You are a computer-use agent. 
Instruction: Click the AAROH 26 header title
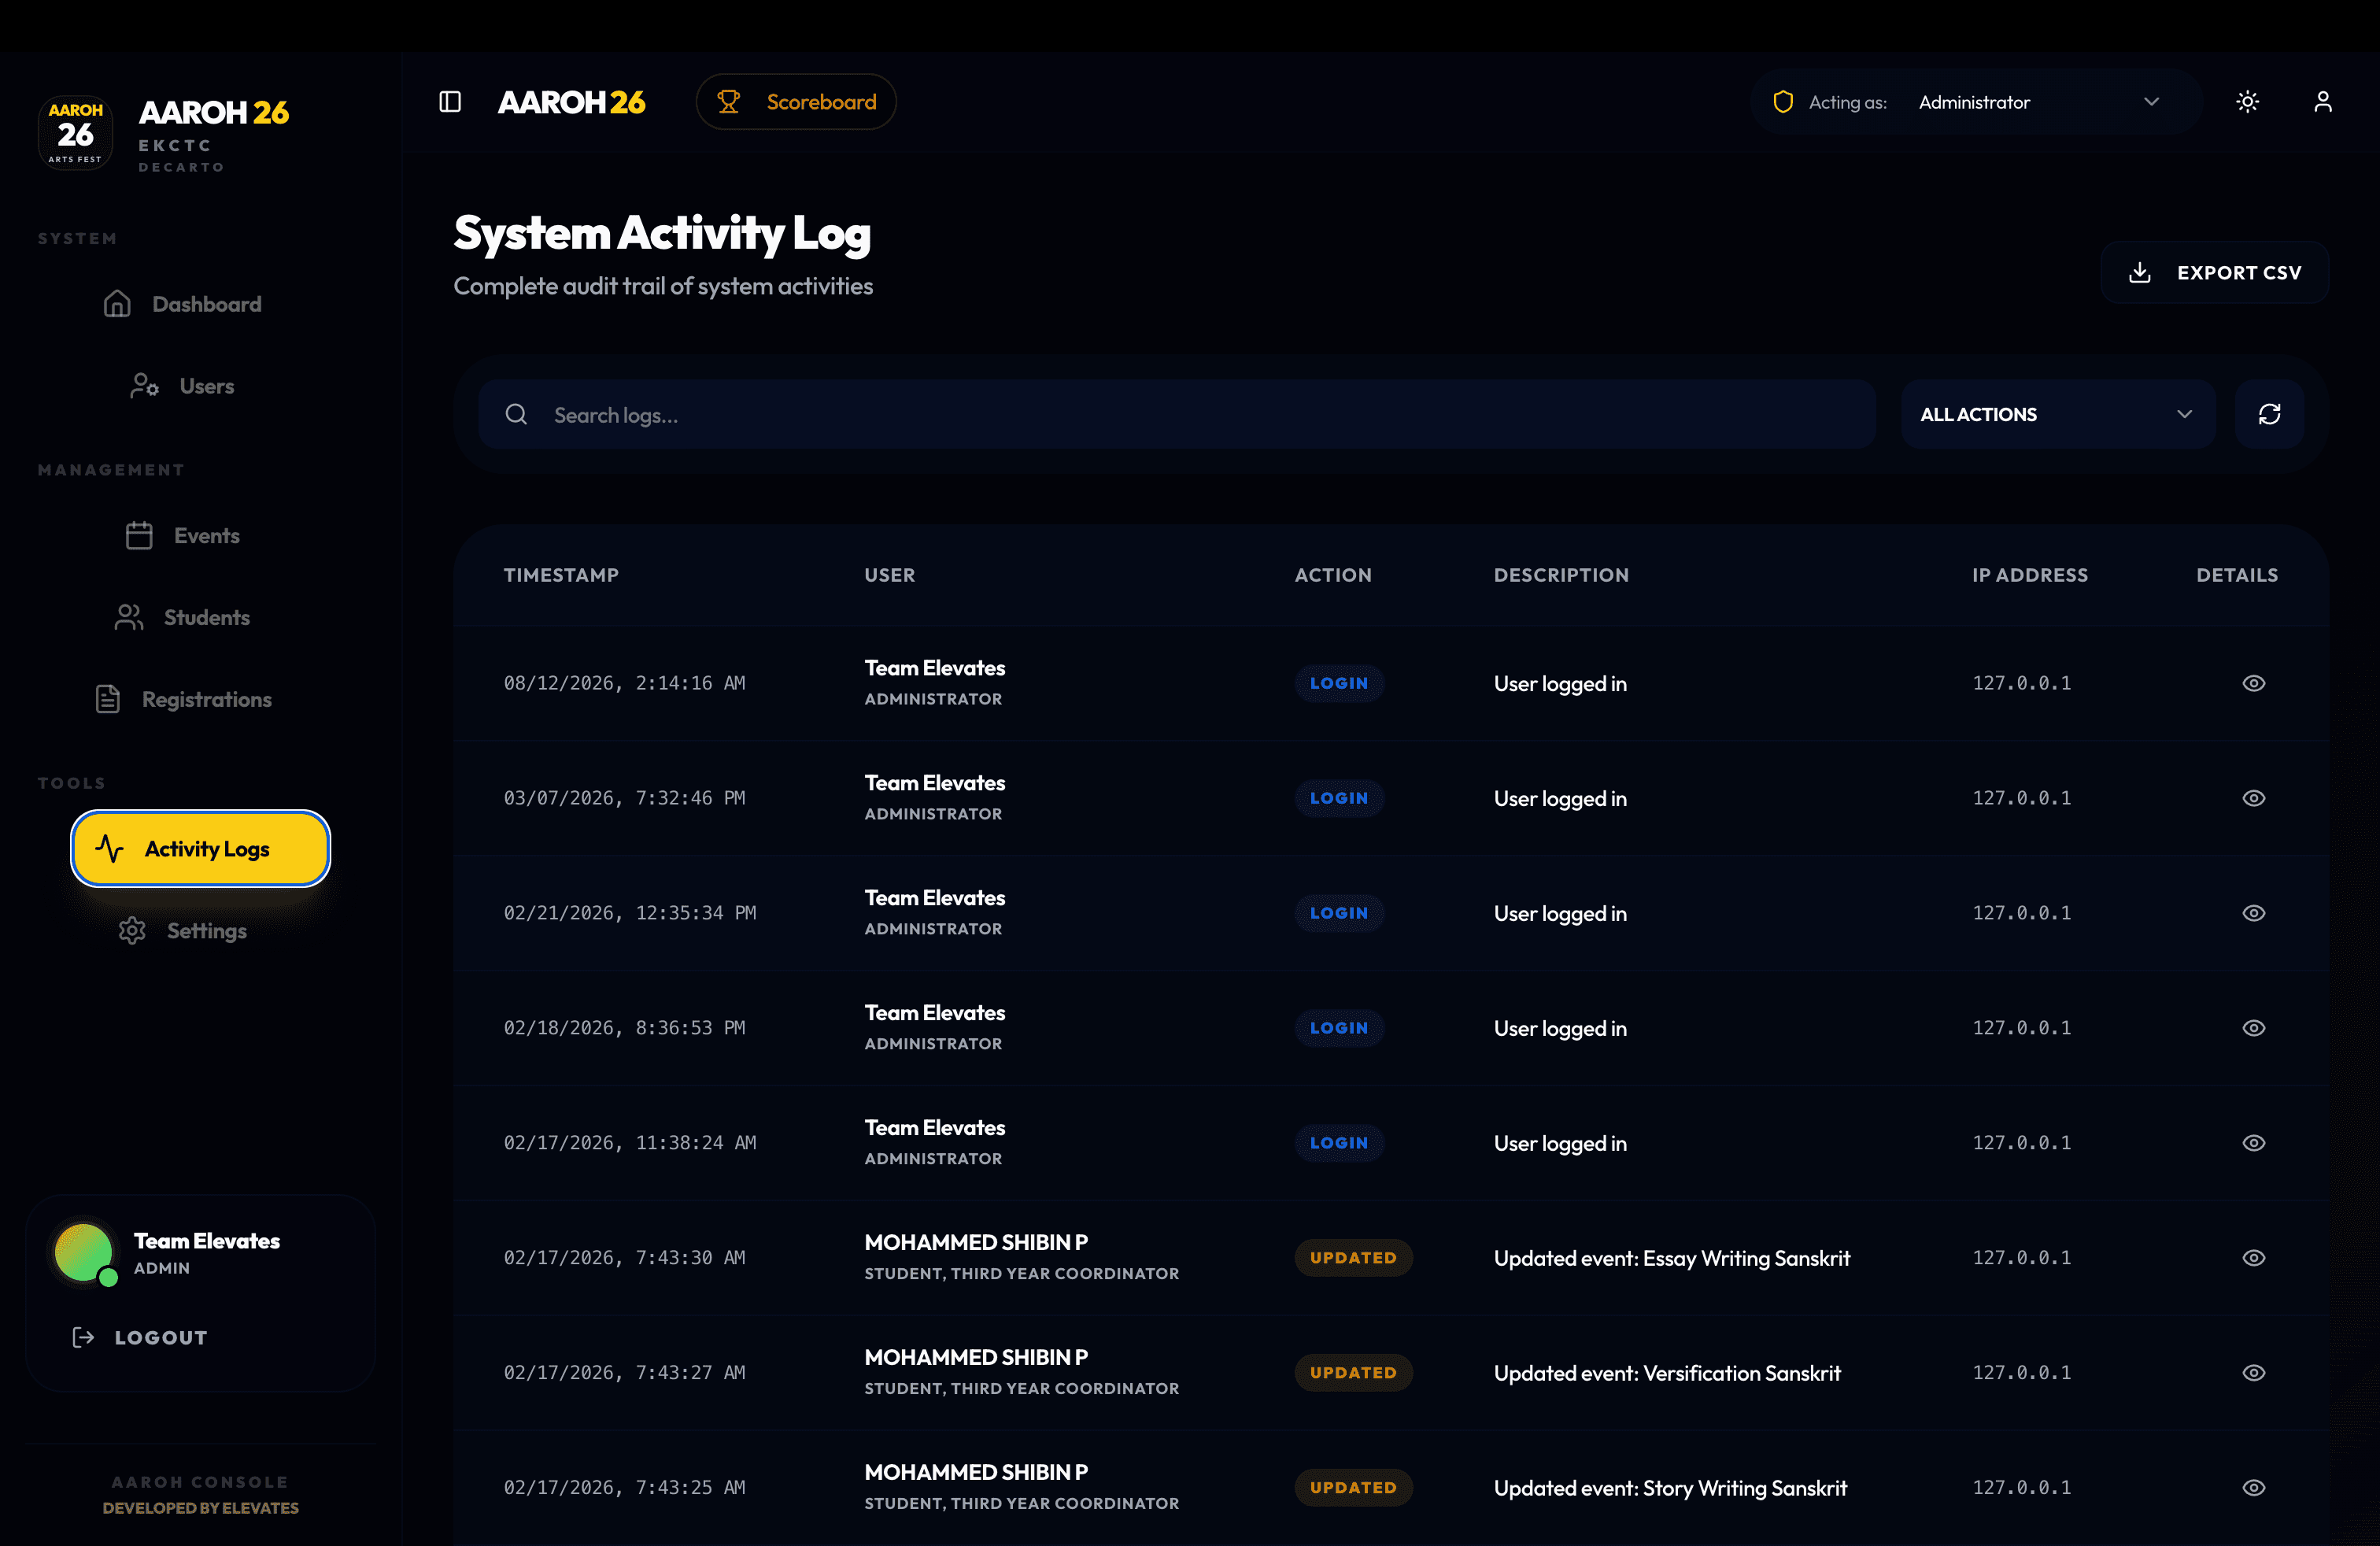click(571, 102)
